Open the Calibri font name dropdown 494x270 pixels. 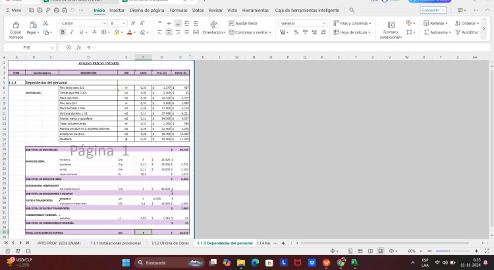pyautogui.click(x=105, y=23)
